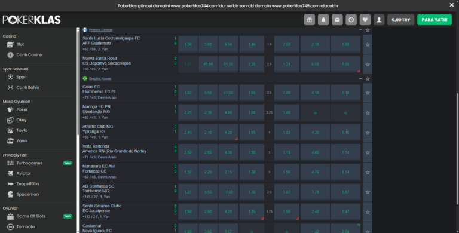Image resolution: width=459 pixels, height=233 pixels.
Task: Close the domain announcement banner
Action: [x=451, y=5]
